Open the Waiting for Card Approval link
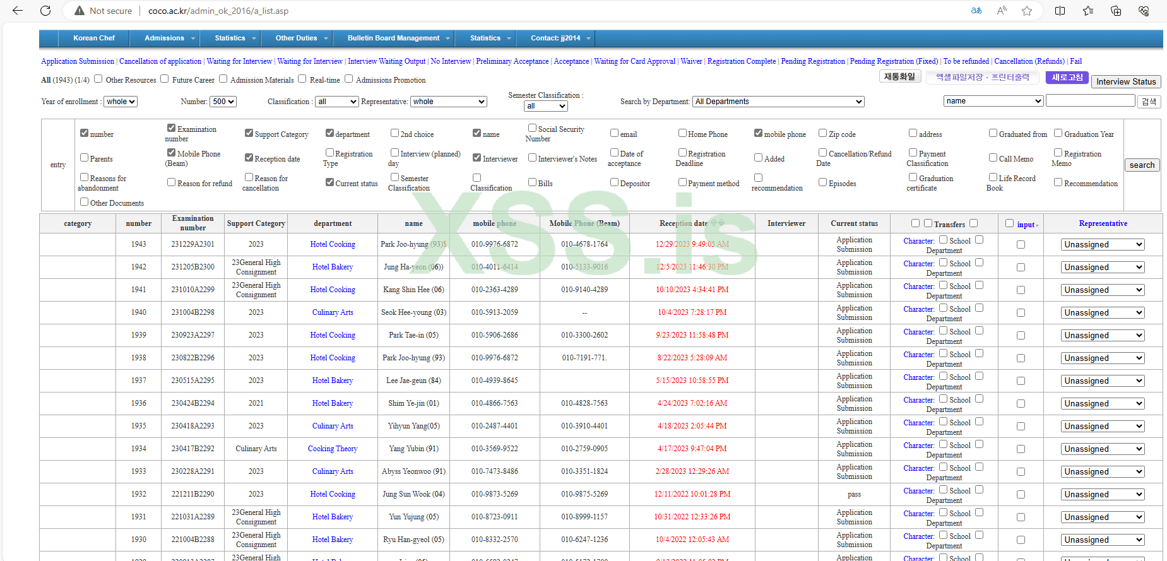This screenshot has width=1167, height=561. pyautogui.click(x=634, y=61)
